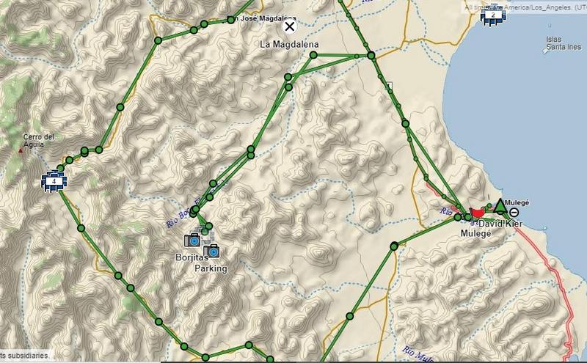The width and height of the screenshot is (587, 363).
Task: Click the subsidiaries copyright text
Action: (24, 355)
